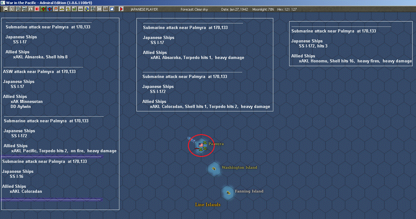Click 'xAKL Absaroka, Torpedo hits 1' line
The height and width of the screenshot is (219, 416).
[x=197, y=58]
